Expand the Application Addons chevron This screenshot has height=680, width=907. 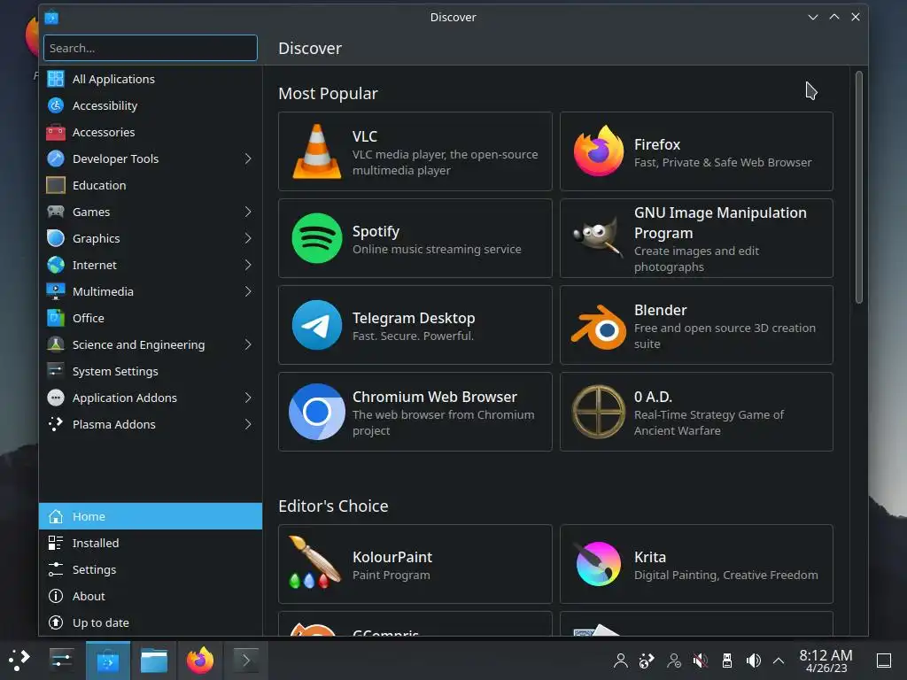click(248, 398)
